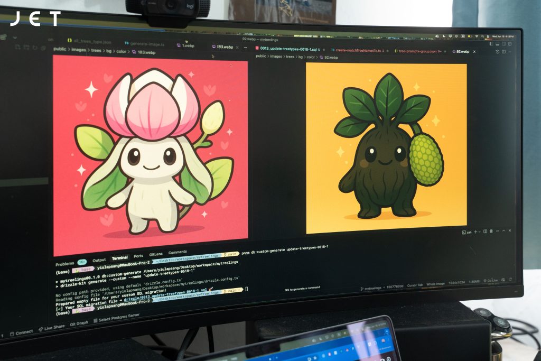Click the Whole Image zoom status item

click(435, 284)
